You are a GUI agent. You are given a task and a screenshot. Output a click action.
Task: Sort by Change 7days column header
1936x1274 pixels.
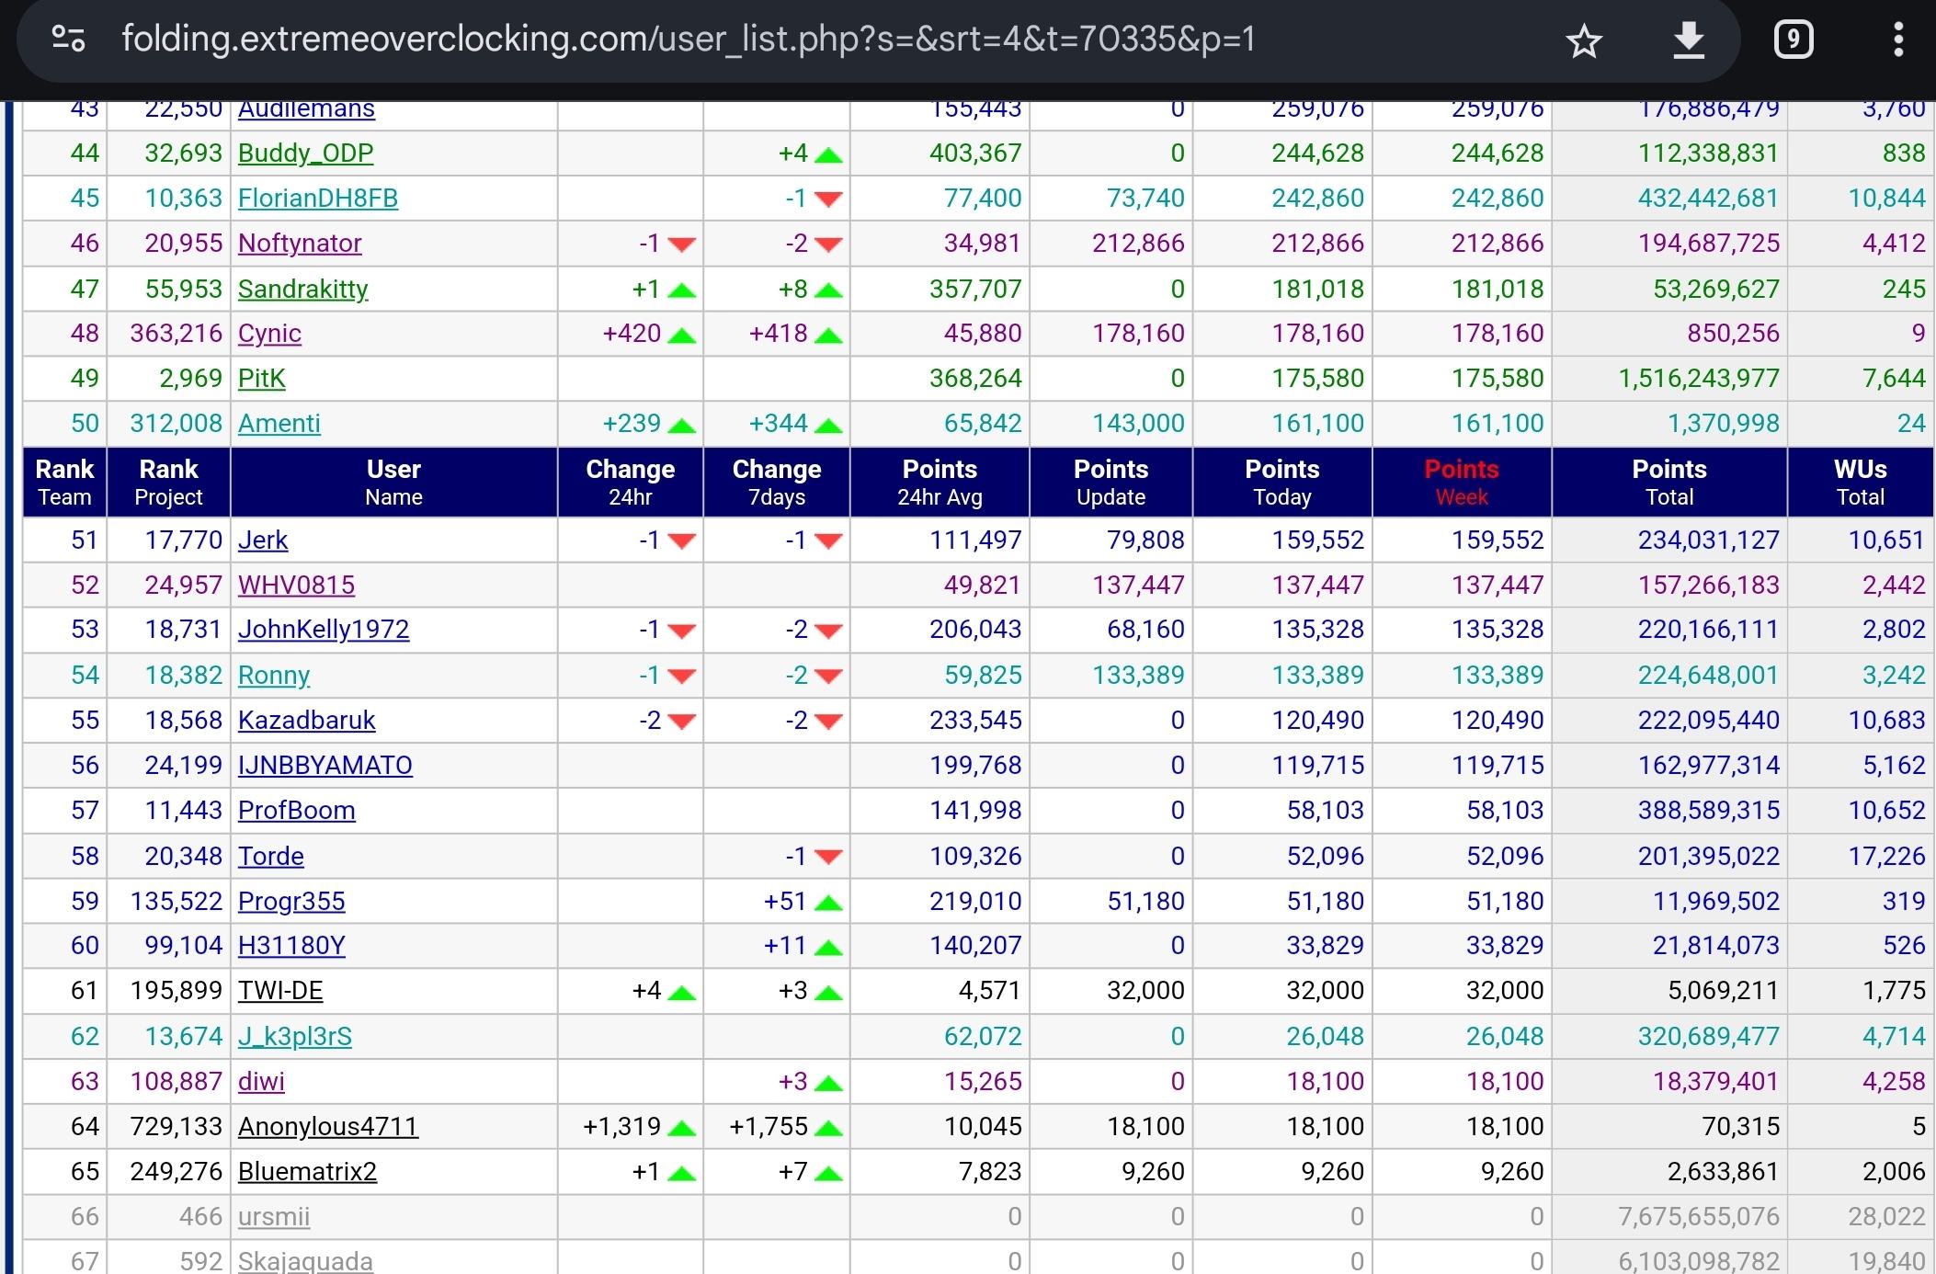click(776, 483)
